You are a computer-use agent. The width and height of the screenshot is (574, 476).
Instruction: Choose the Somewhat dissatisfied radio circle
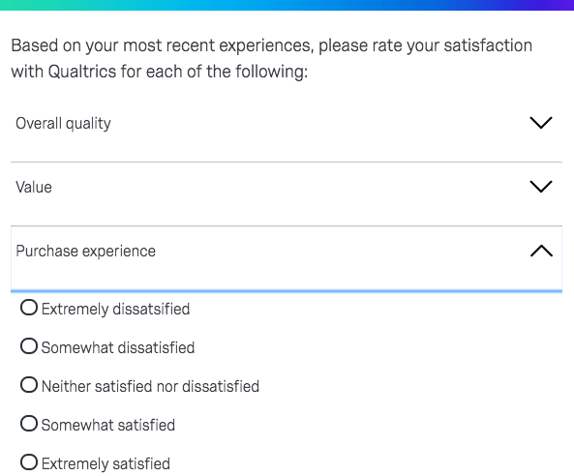point(29,346)
